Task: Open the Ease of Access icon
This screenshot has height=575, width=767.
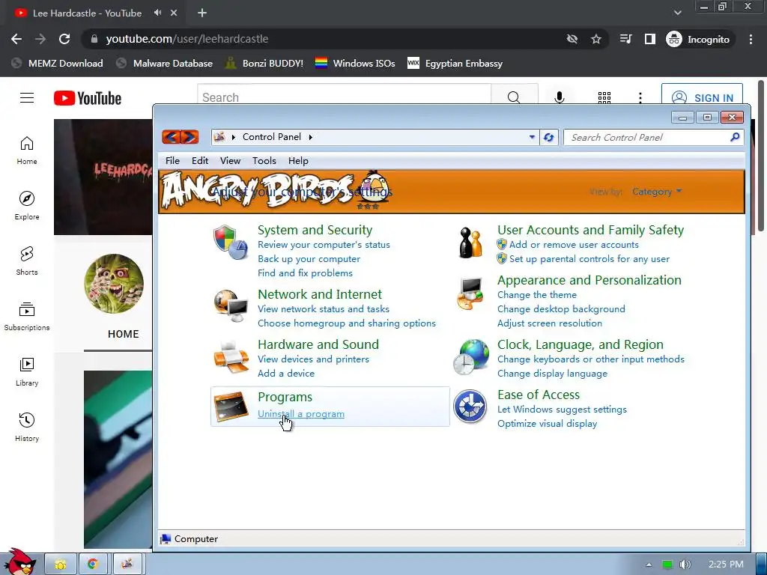Action: click(470, 407)
